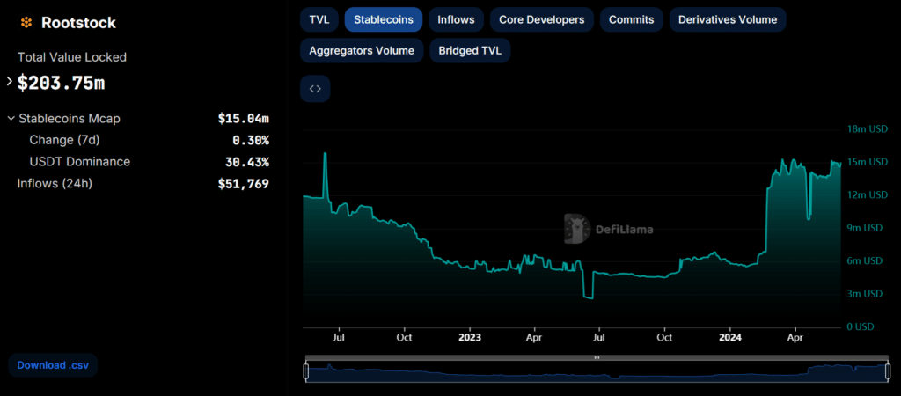Image resolution: width=901 pixels, height=396 pixels.
Task: Toggle the TVL chart series
Action: click(318, 19)
